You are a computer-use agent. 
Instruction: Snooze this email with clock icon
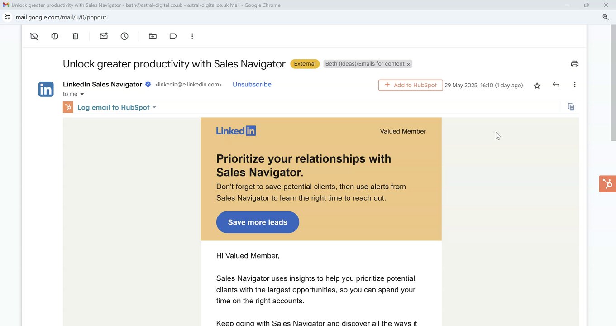tap(124, 36)
